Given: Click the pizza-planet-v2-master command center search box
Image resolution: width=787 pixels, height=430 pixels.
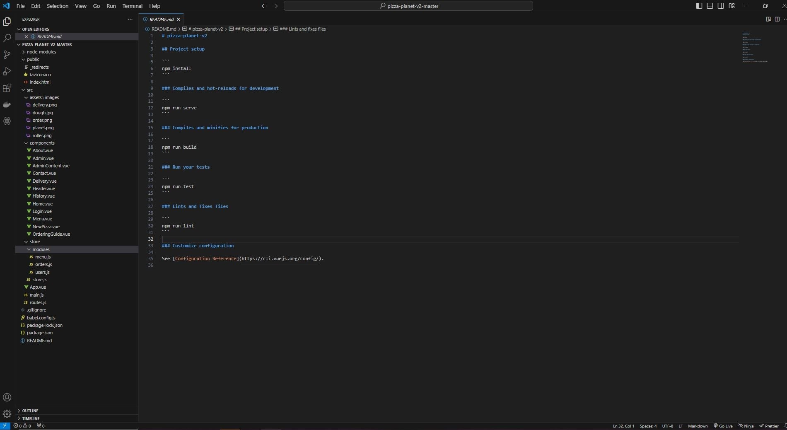Looking at the screenshot, I should (408, 6).
